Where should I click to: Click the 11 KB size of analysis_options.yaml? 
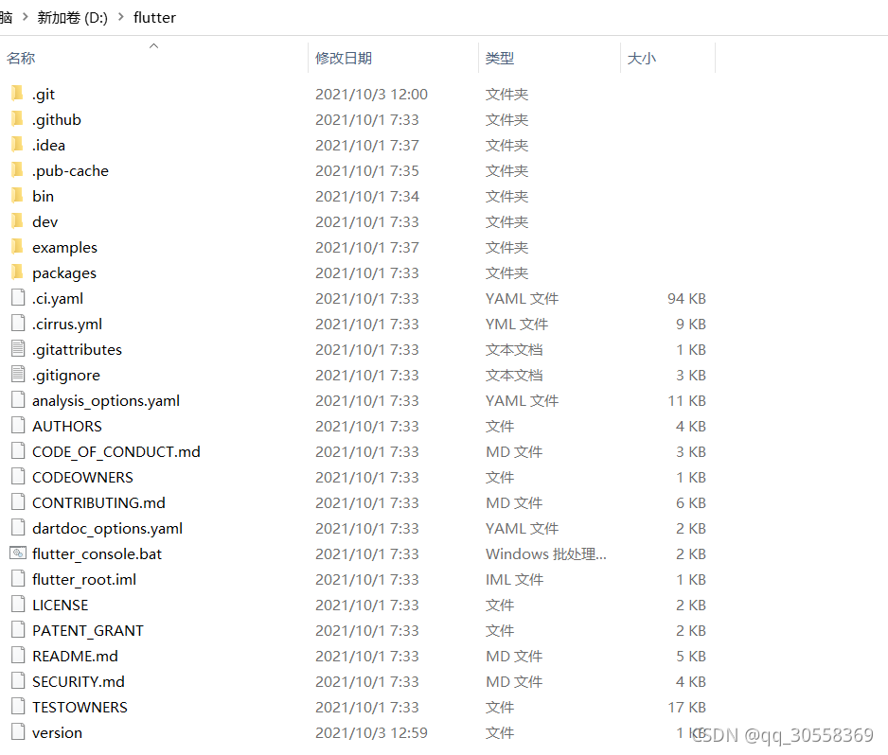pos(686,400)
